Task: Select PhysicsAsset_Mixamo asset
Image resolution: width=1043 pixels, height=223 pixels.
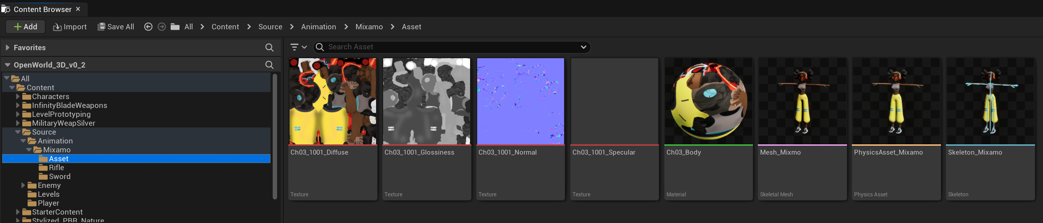Action: coord(897,129)
